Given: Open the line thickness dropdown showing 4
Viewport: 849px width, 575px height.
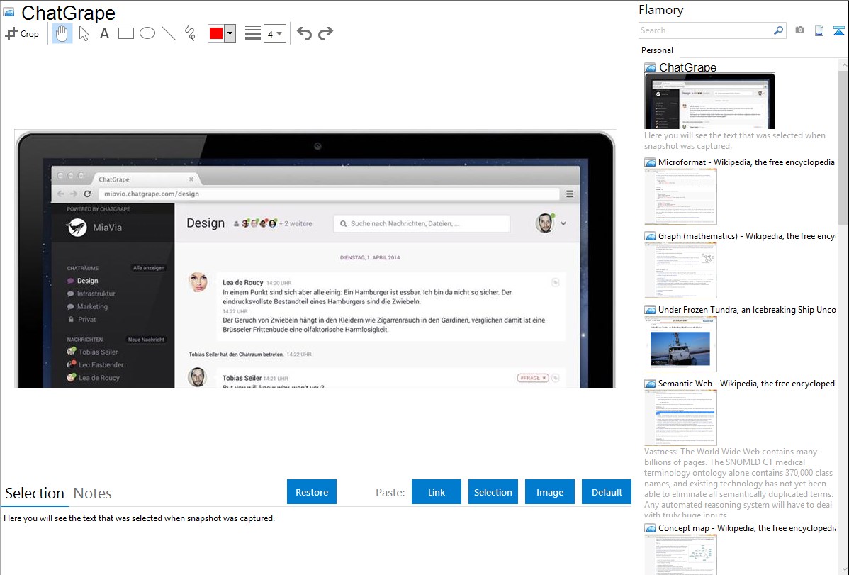Looking at the screenshot, I should [x=274, y=33].
